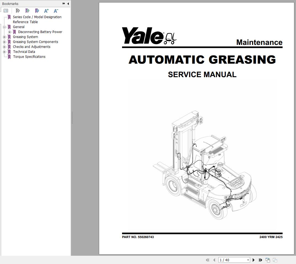Click the SERVICE MANUAL heading
Screen dimensions: 296x264
coord(202,75)
